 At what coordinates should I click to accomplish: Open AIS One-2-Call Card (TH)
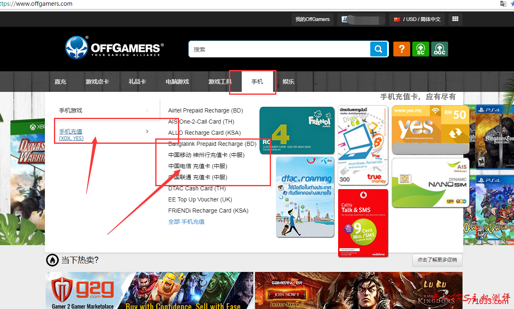click(201, 122)
